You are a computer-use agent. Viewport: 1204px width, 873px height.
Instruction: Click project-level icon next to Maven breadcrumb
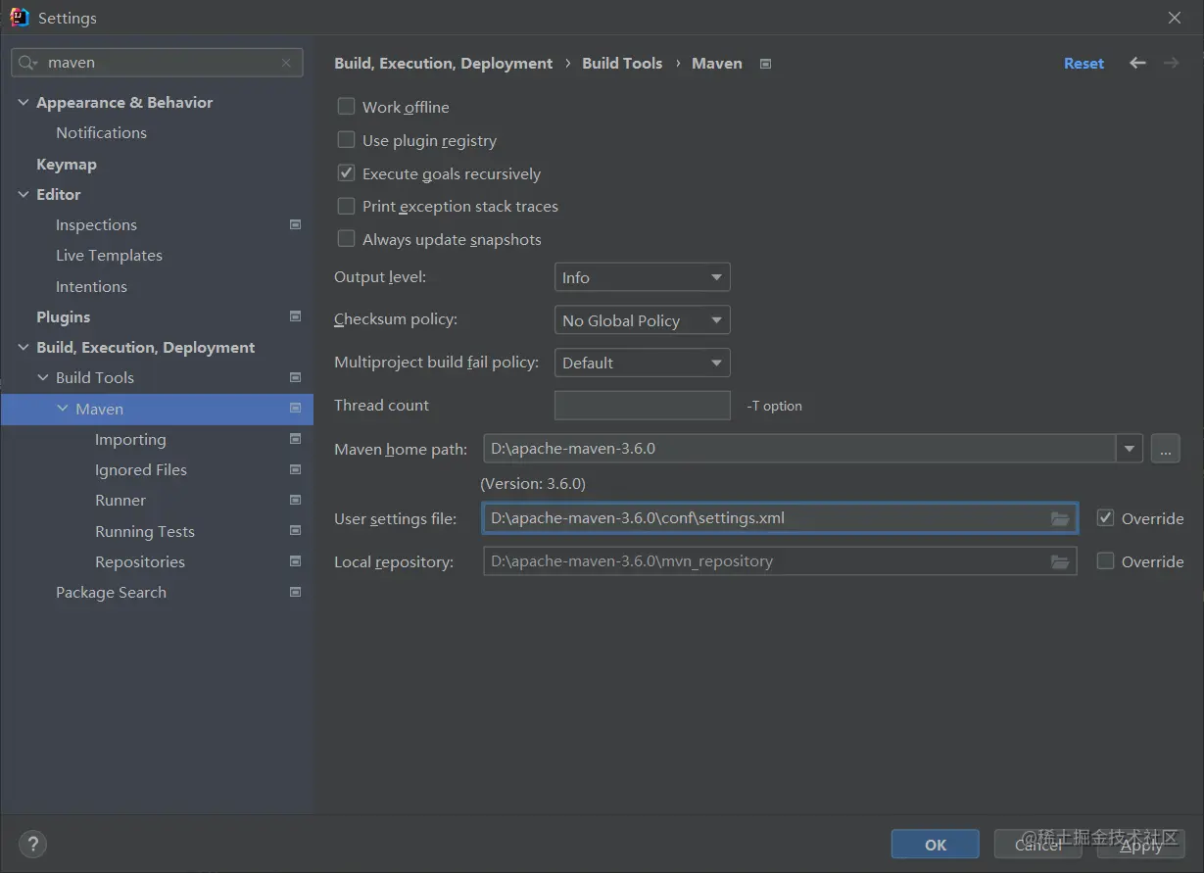766,64
